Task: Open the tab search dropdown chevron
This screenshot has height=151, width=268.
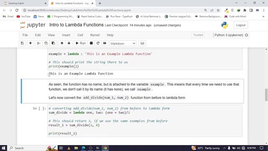Action: click(236, 3)
